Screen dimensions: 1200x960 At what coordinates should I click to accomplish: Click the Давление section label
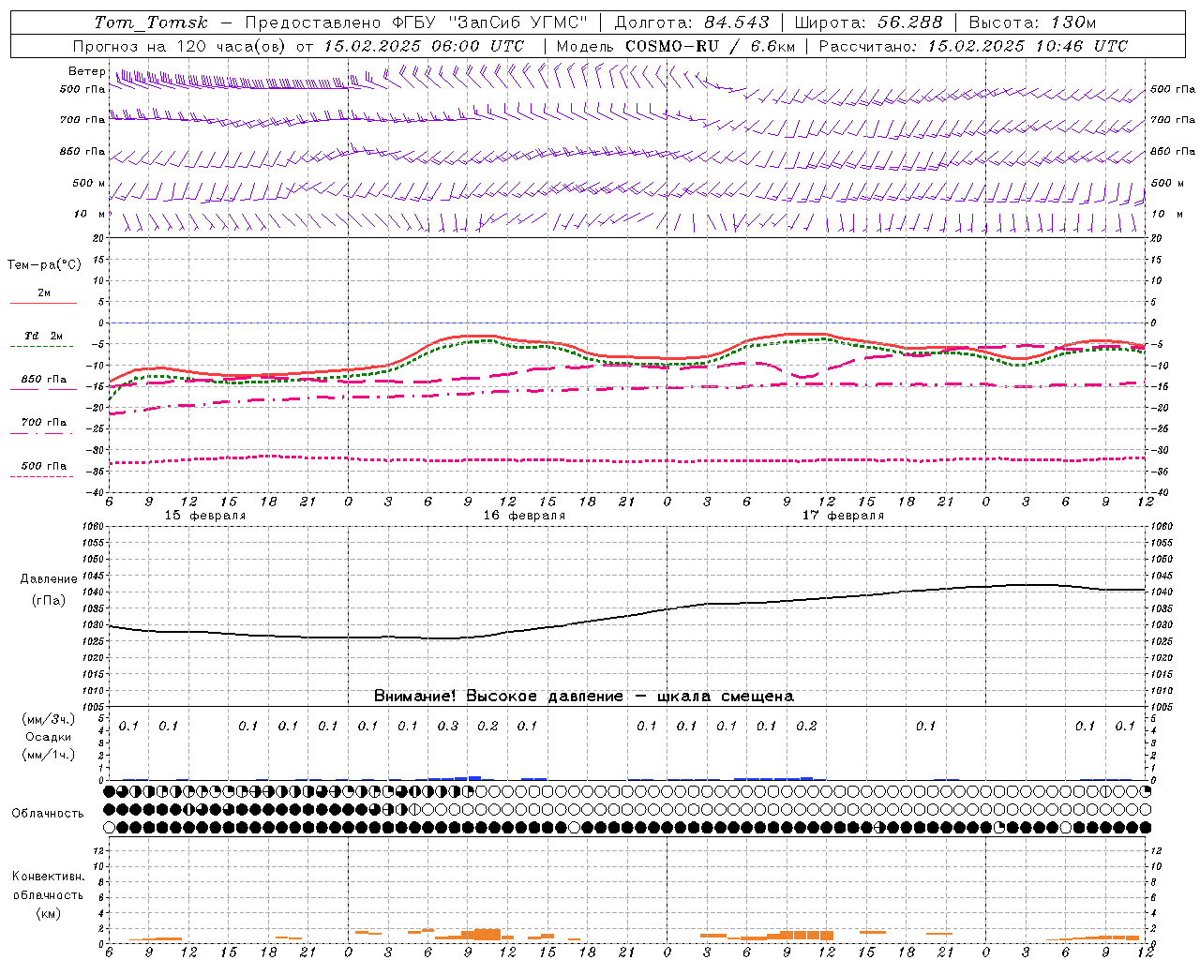[49, 579]
